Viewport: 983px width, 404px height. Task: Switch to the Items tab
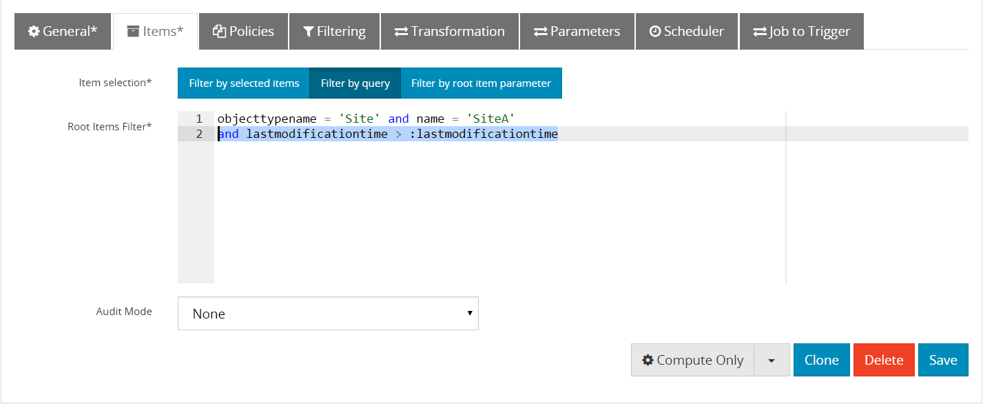[156, 32]
